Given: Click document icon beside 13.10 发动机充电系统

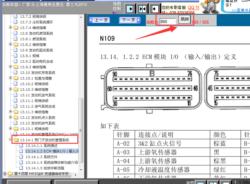Looking at the screenshot, I should coord(16,72).
